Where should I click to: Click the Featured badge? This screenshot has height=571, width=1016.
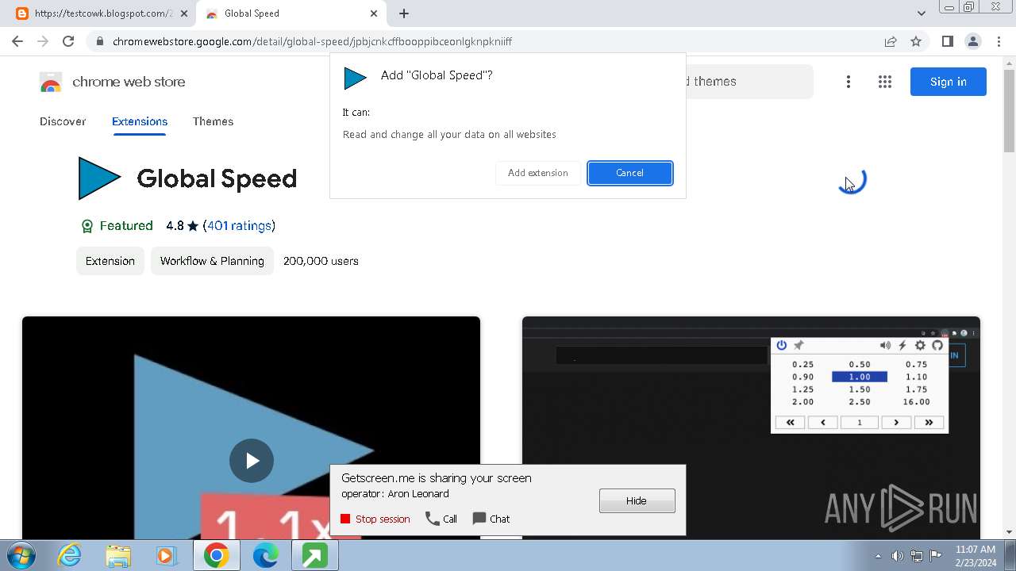click(x=117, y=226)
